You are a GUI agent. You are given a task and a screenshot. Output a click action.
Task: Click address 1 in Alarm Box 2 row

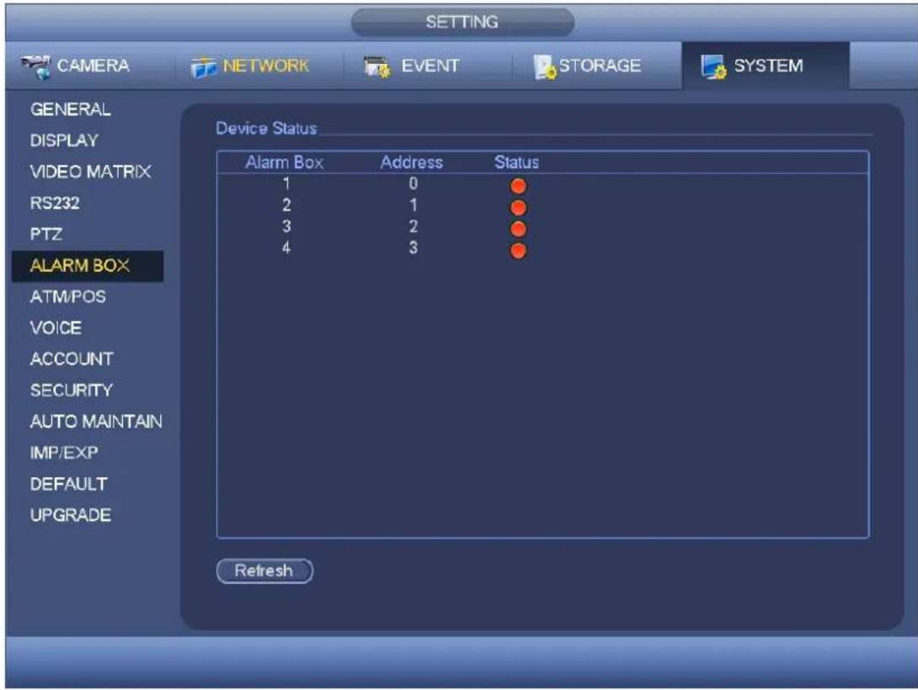(x=414, y=205)
